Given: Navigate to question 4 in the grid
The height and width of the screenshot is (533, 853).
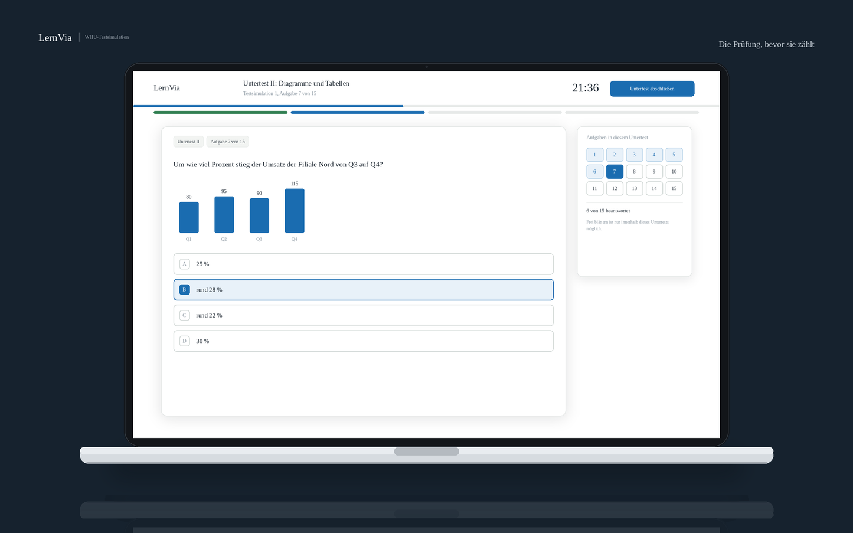Looking at the screenshot, I should 654,155.
